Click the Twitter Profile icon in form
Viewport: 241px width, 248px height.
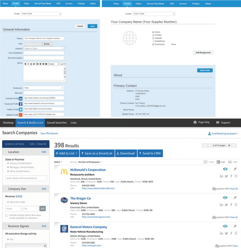click(x=20, y=109)
